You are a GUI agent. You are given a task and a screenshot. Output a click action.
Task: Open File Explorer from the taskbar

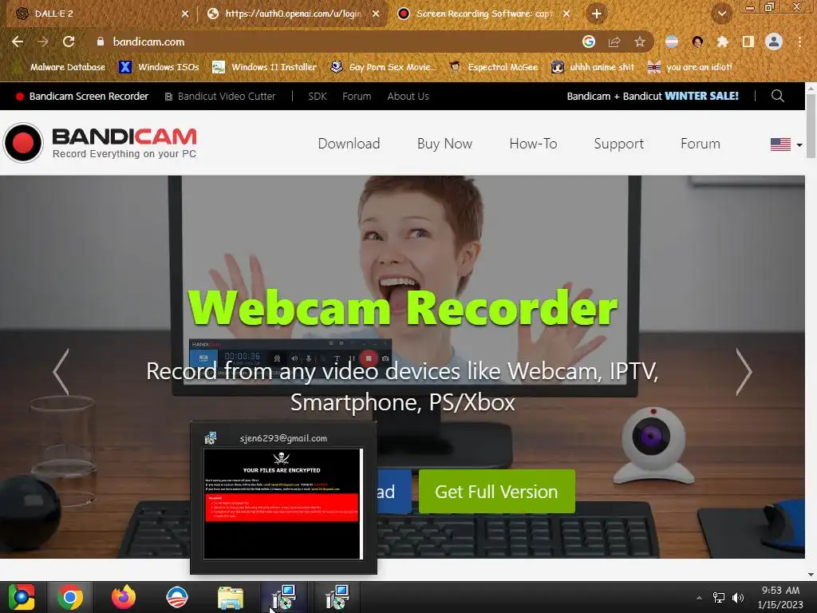(231, 597)
